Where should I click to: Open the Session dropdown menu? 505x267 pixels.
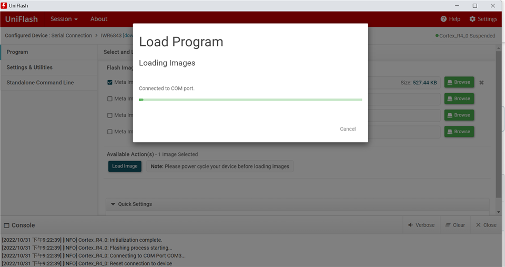64,19
